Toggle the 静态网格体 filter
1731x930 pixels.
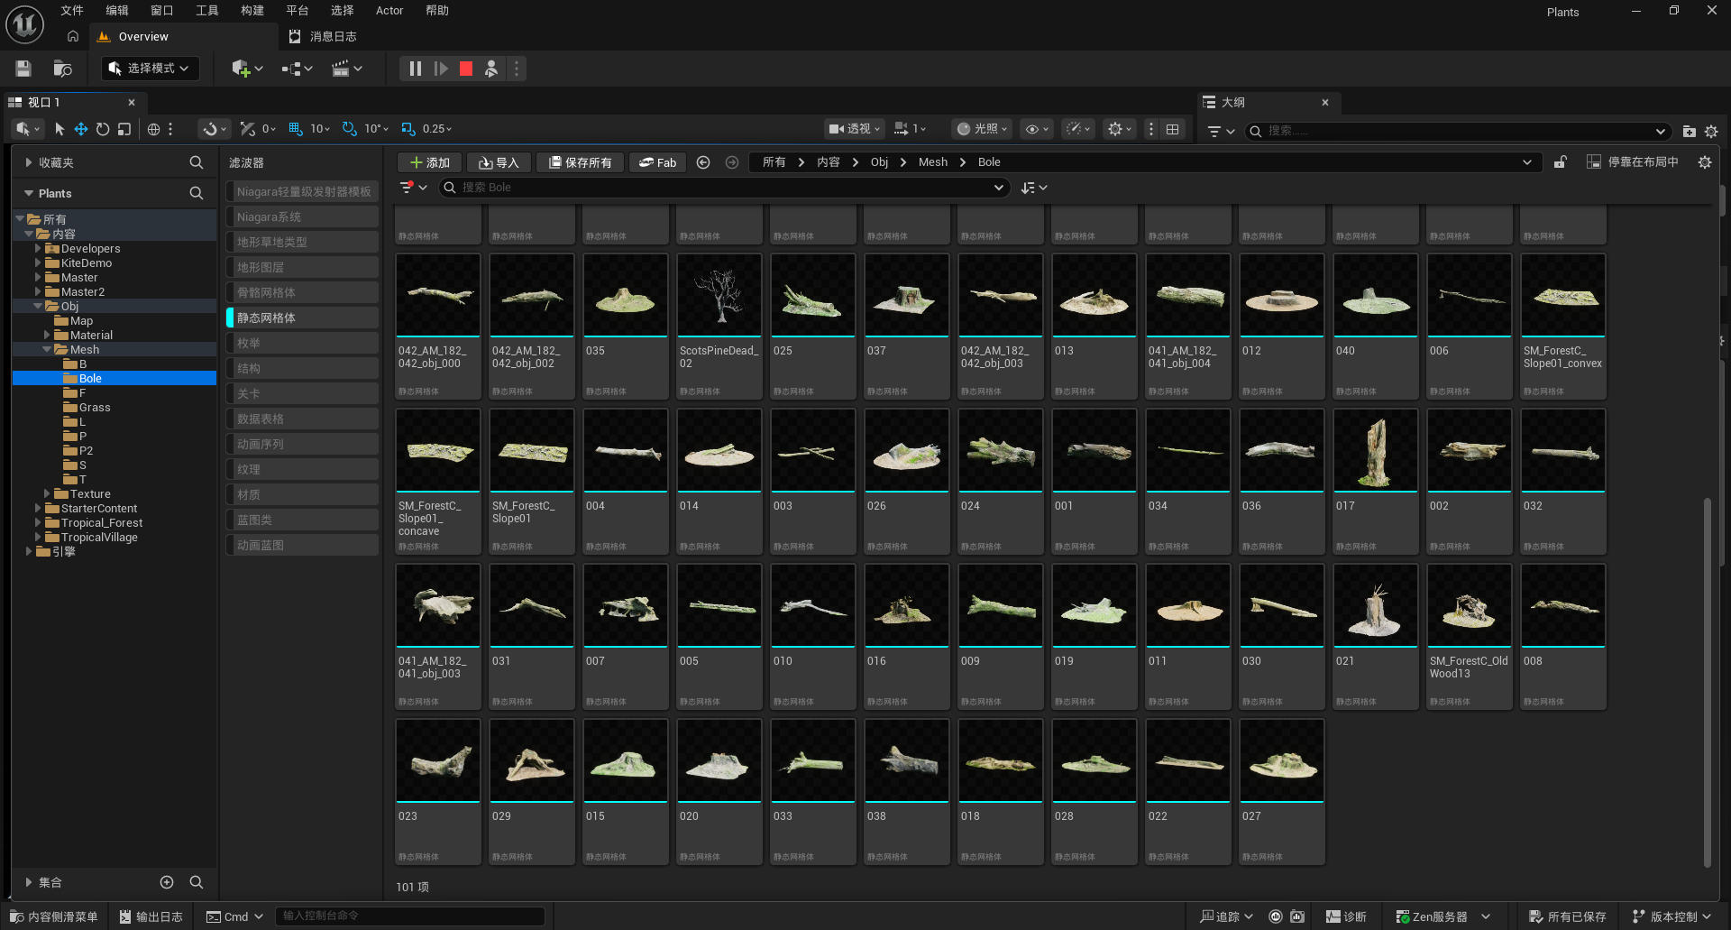click(x=302, y=318)
